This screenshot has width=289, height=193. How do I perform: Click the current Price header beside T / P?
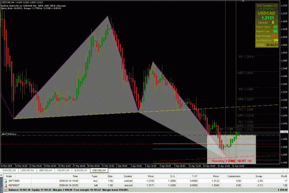216,176
